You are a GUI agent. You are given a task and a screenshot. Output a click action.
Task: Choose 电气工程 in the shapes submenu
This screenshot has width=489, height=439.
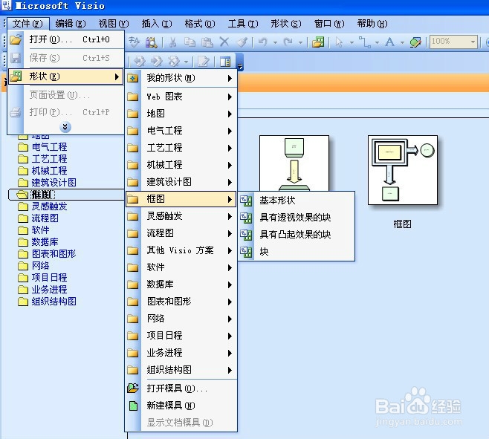tap(181, 131)
